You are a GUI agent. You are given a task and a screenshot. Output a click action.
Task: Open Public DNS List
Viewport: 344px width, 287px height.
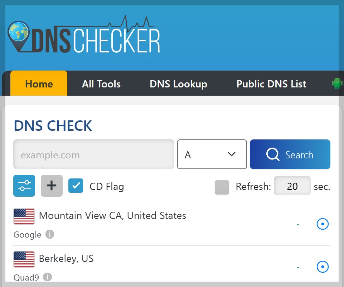pos(271,84)
